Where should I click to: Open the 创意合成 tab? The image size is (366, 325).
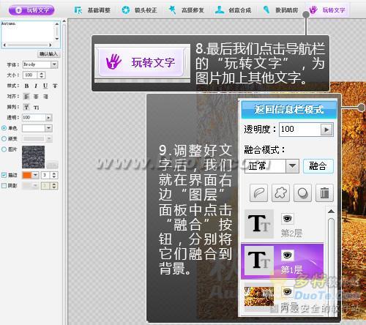(x=234, y=10)
